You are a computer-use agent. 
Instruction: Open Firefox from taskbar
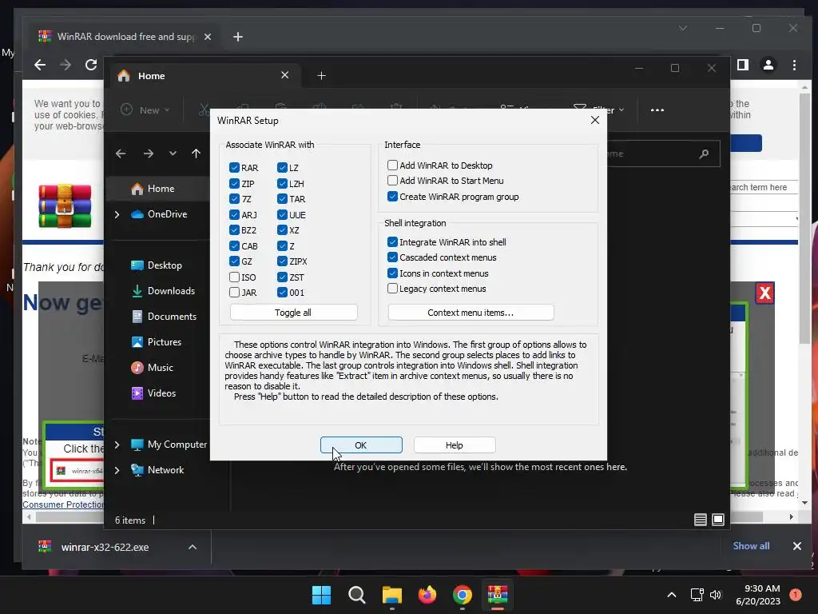427,595
